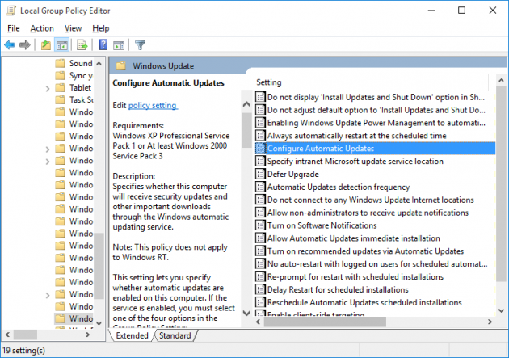Open the View menu

click(73, 28)
